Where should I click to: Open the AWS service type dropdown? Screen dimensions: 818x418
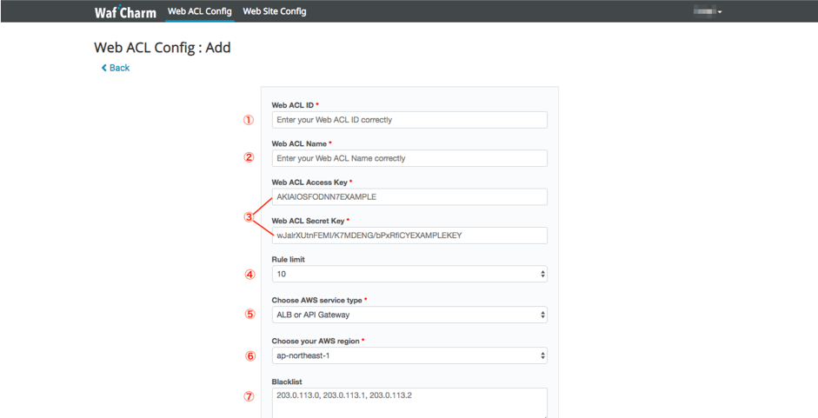click(x=409, y=315)
